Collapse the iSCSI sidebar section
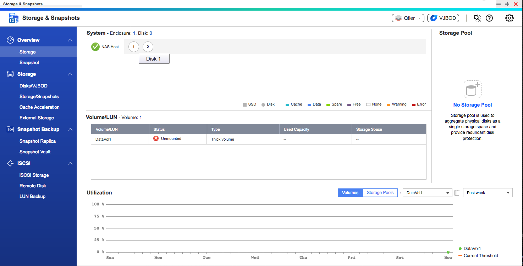Viewport: 523px width, 266px height. pyautogui.click(x=70, y=163)
